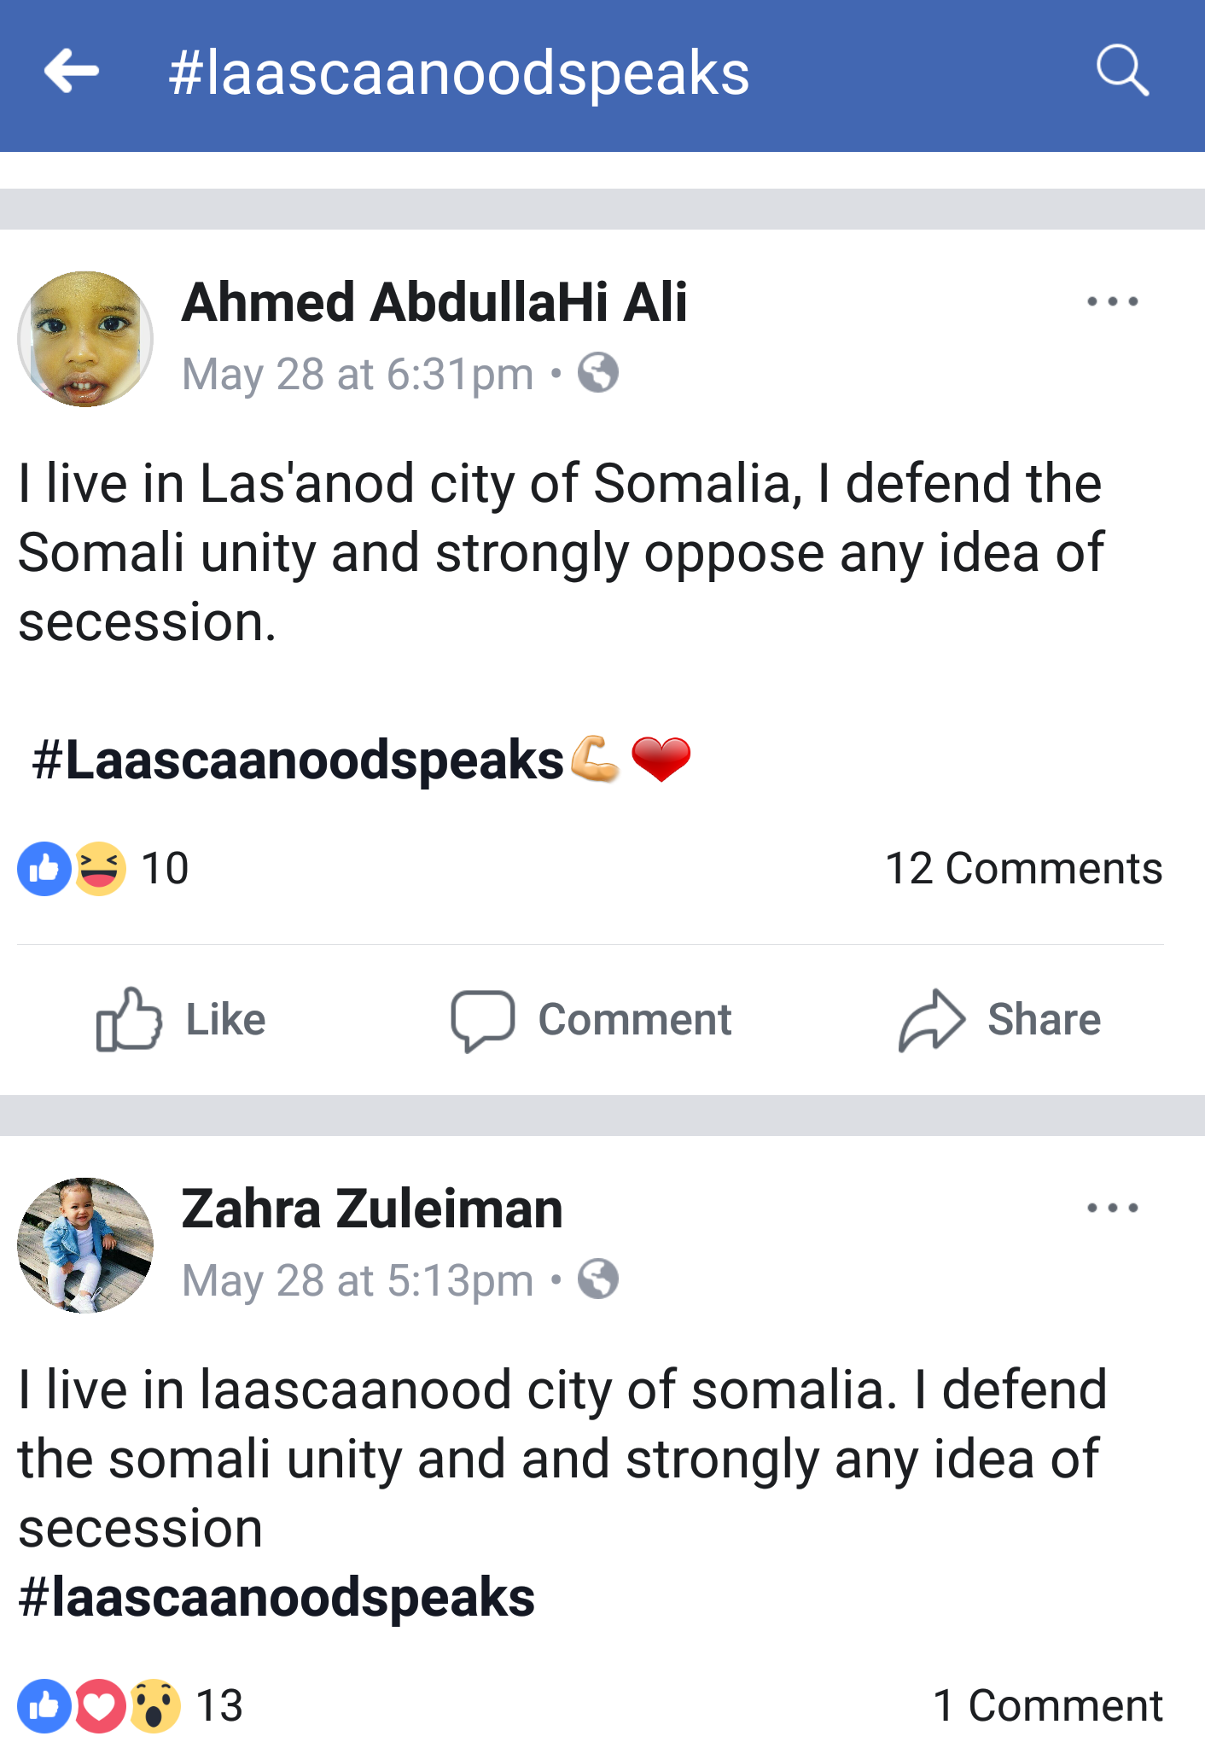Screen dimensions: 1205x1748
Task: Click the Like reaction icon on Ahmed's post
Action: click(x=44, y=869)
